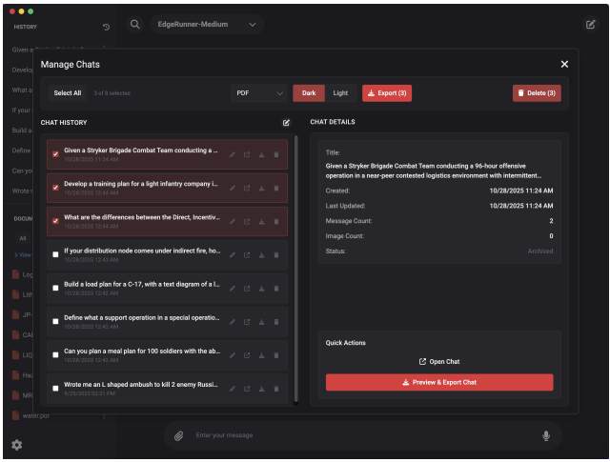Switch export theme to Light

click(x=340, y=93)
